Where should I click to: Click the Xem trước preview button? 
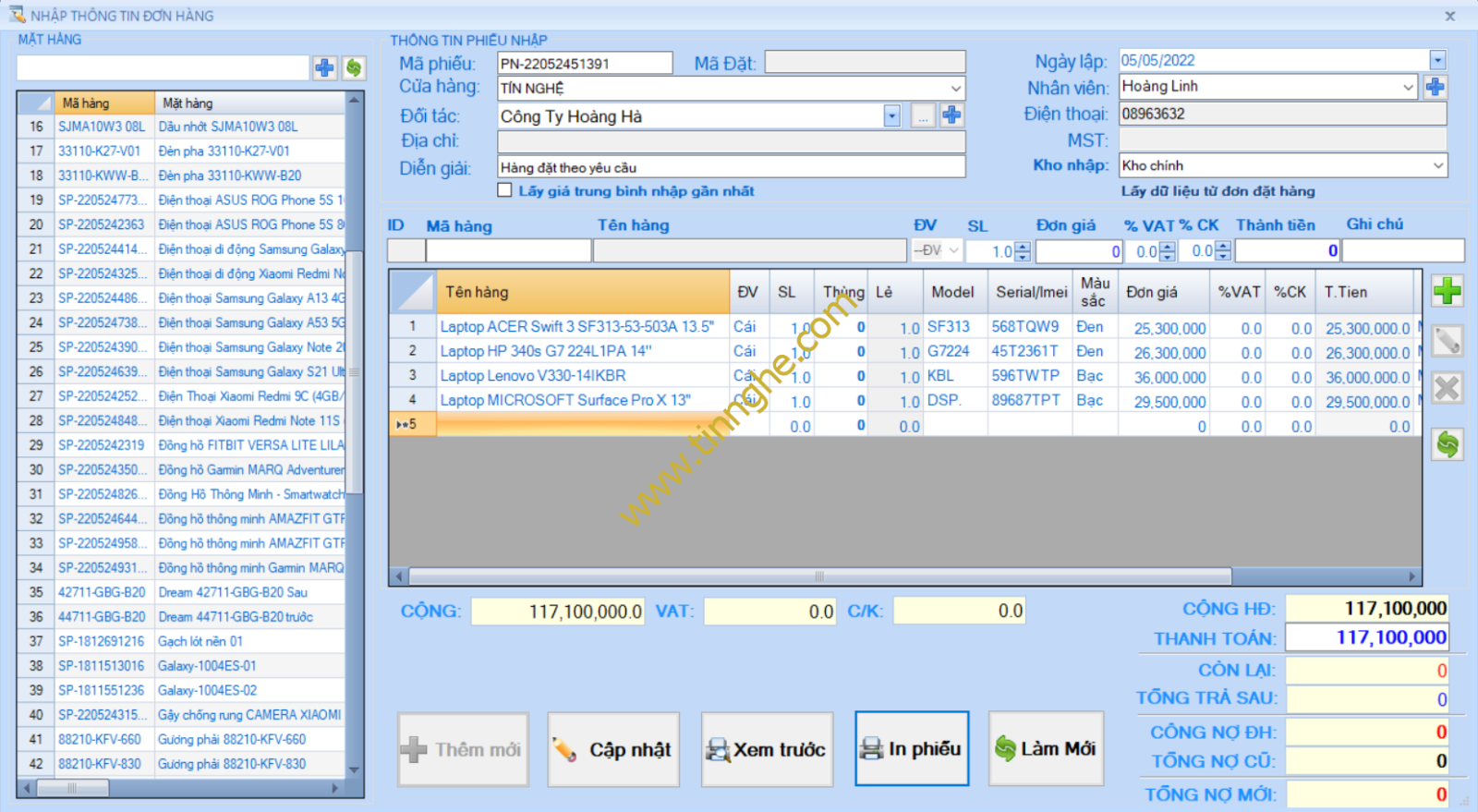click(x=767, y=749)
